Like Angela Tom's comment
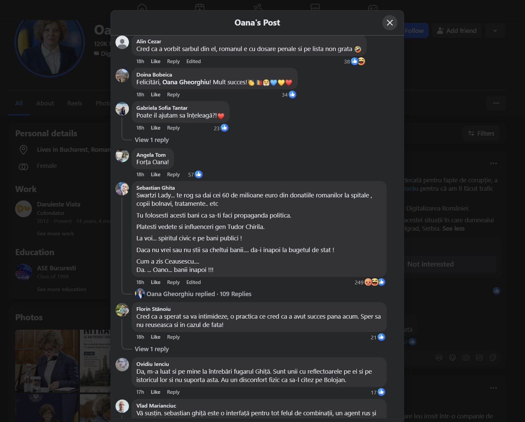The width and height of the screenshot is (525, 422). pyautogui.click(x=155, y=175)
